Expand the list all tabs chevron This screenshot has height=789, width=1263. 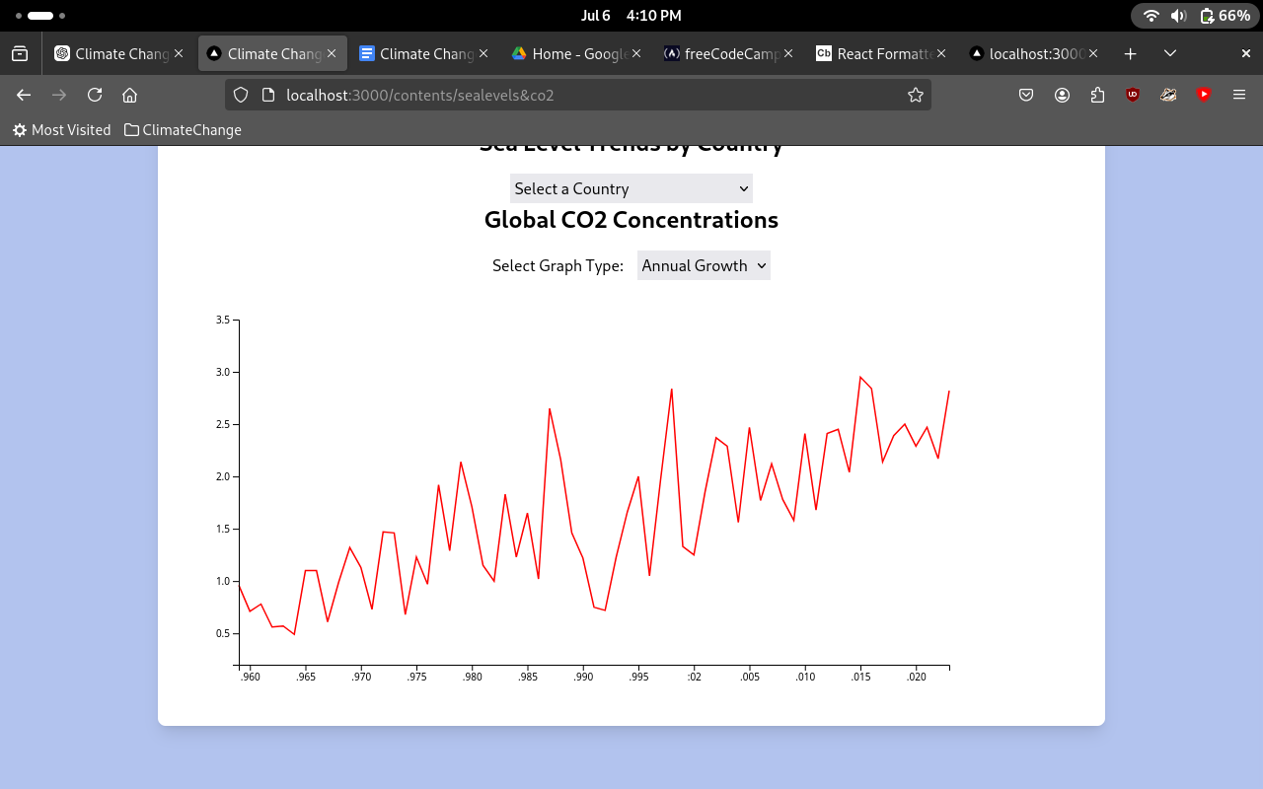(x=1170, y=53)
